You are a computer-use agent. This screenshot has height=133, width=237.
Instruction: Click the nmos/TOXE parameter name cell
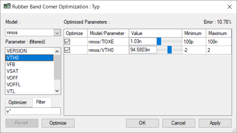[x=108, y=41]
